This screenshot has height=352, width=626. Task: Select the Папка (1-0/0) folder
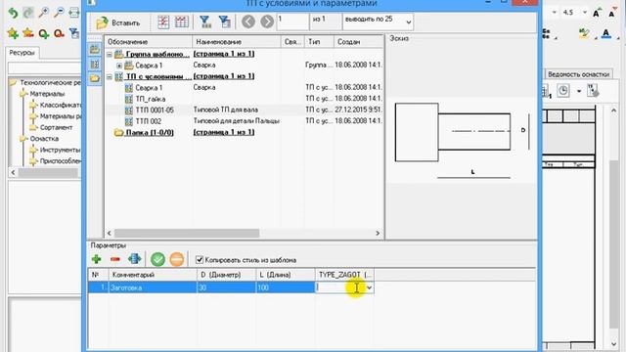150,132
